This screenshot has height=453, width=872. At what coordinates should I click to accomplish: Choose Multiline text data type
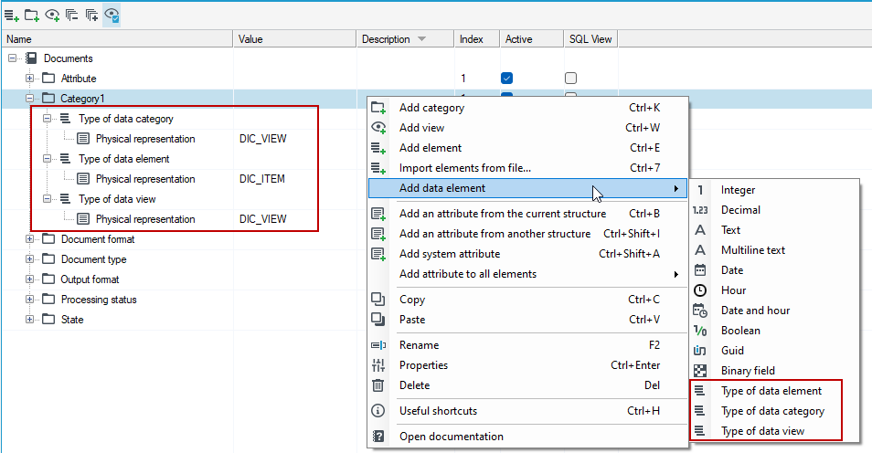pos(774,250)
